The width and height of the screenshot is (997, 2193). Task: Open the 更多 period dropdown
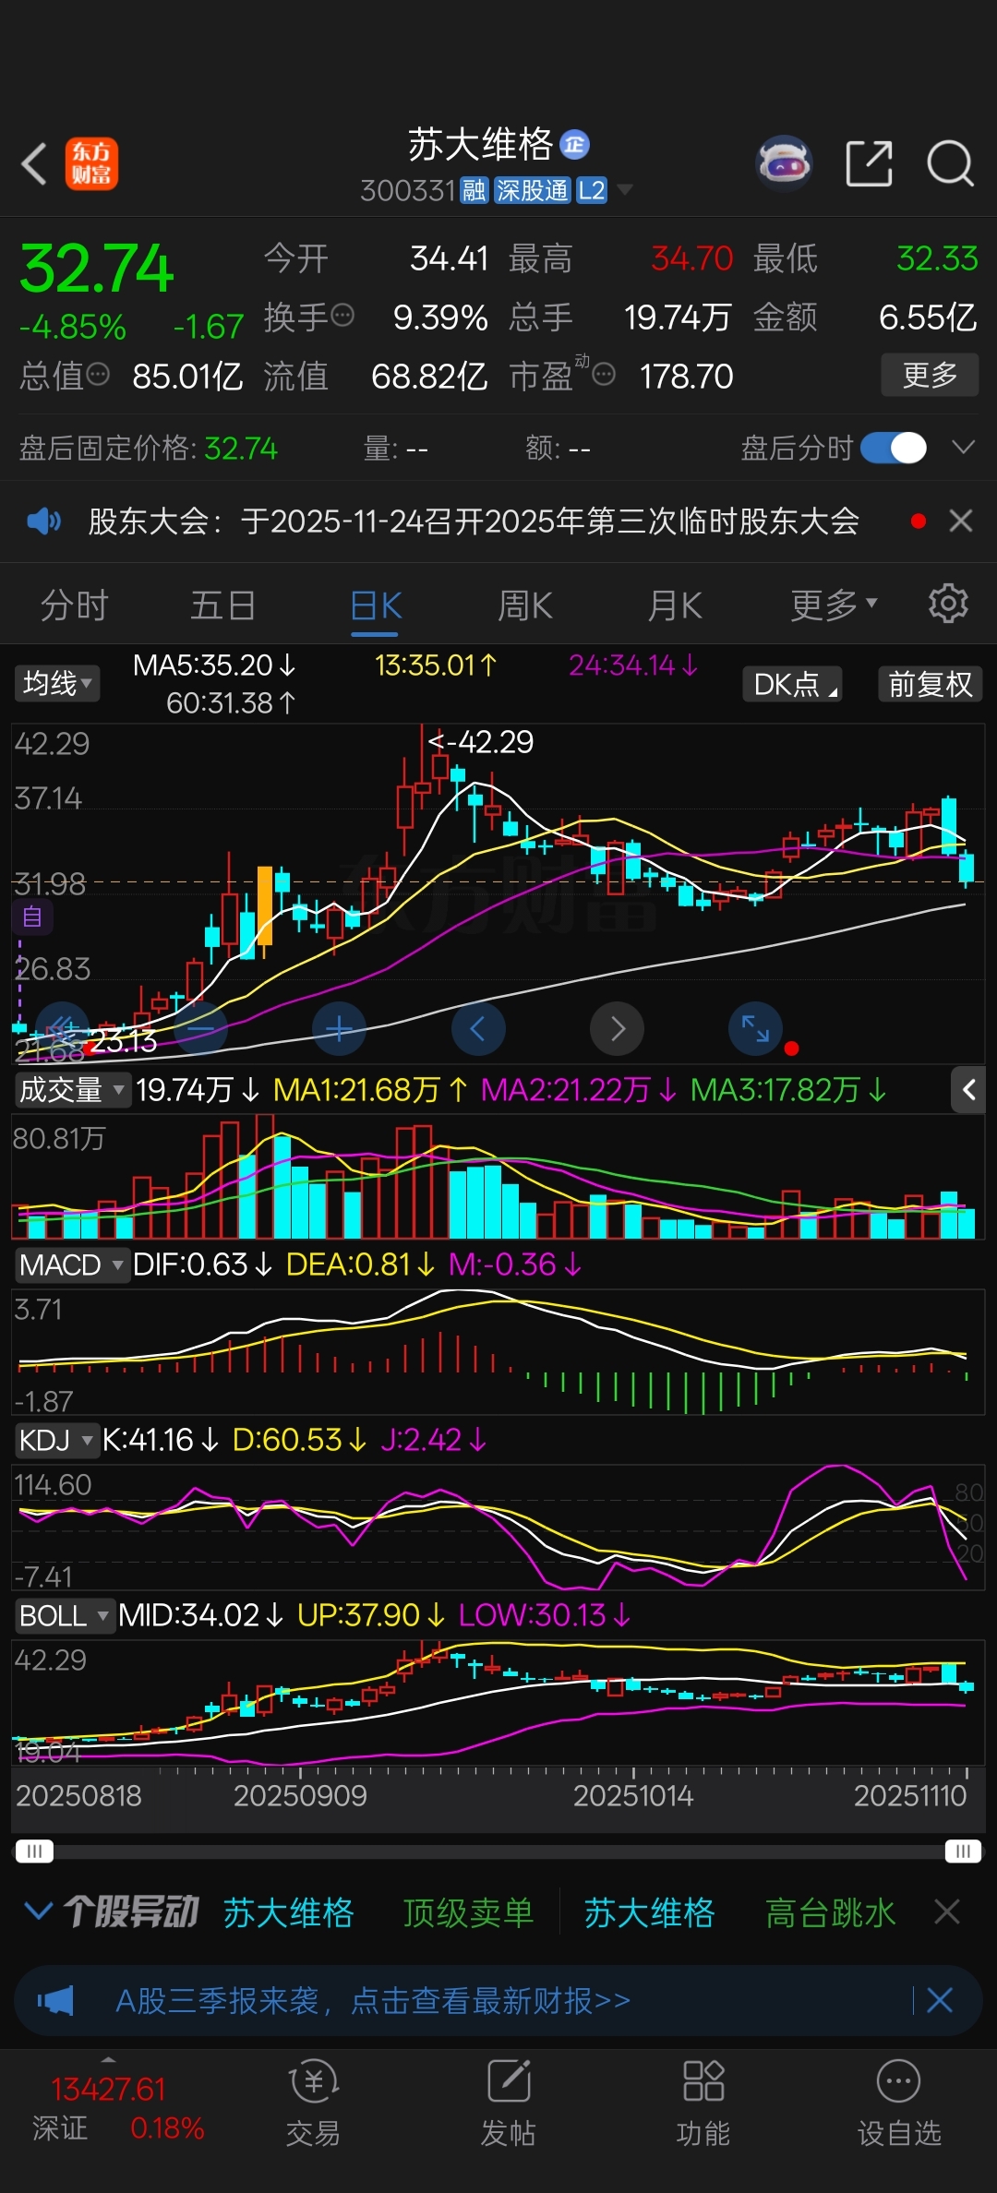point(834,605)
